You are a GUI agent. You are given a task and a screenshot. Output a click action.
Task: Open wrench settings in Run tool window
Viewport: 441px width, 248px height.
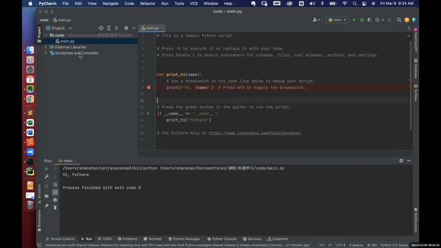tap(47, 177)
